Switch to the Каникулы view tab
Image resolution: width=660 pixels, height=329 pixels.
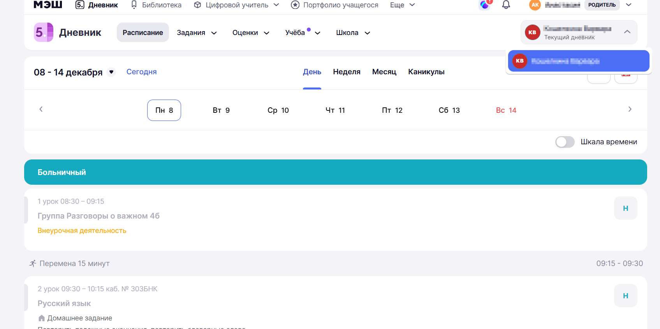[x=426, y=72]
